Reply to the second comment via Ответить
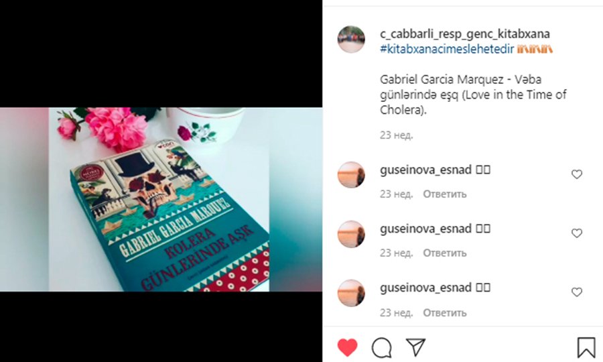 [445, 253]
